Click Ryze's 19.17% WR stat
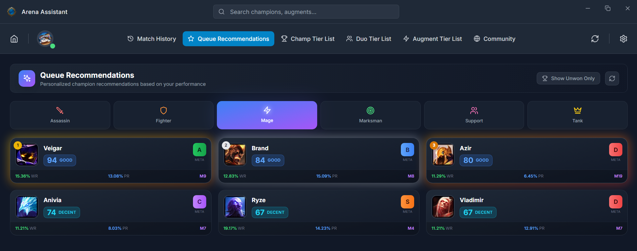 click(x=234, y=228)
